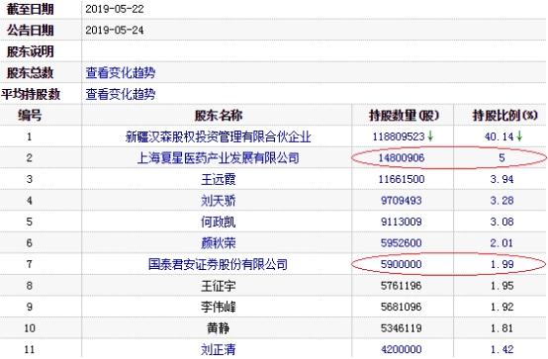Select name 李伟峰
Screen dimensions: 548x359
(x=218, y=307)
